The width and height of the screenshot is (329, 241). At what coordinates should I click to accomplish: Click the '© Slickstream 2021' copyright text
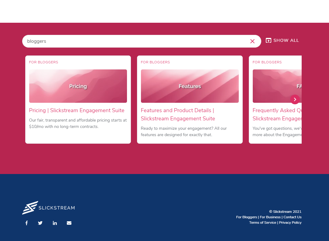point(285,212)
